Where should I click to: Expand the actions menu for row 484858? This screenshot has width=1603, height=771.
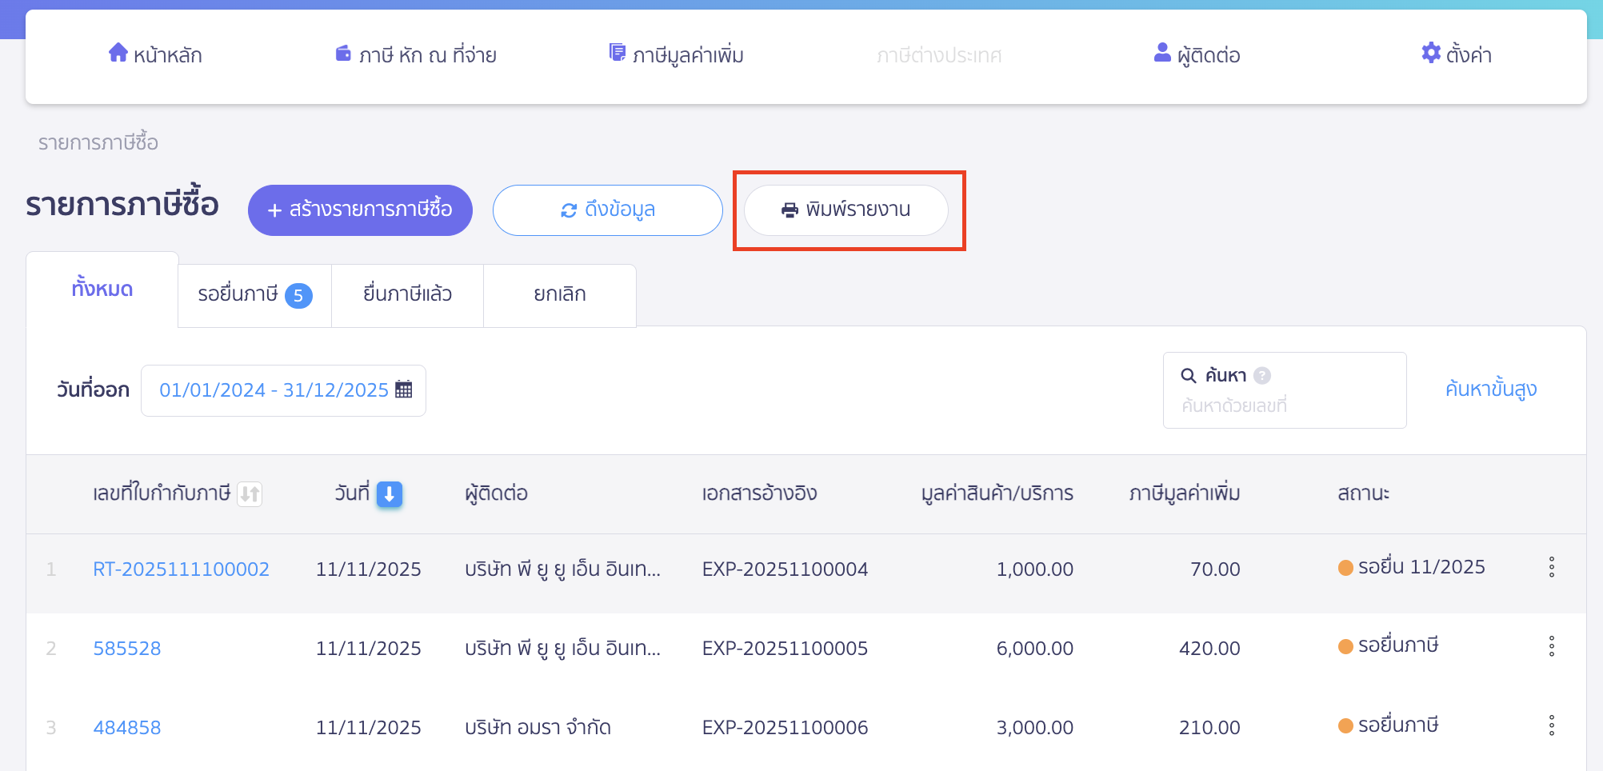coord(1551,725)
